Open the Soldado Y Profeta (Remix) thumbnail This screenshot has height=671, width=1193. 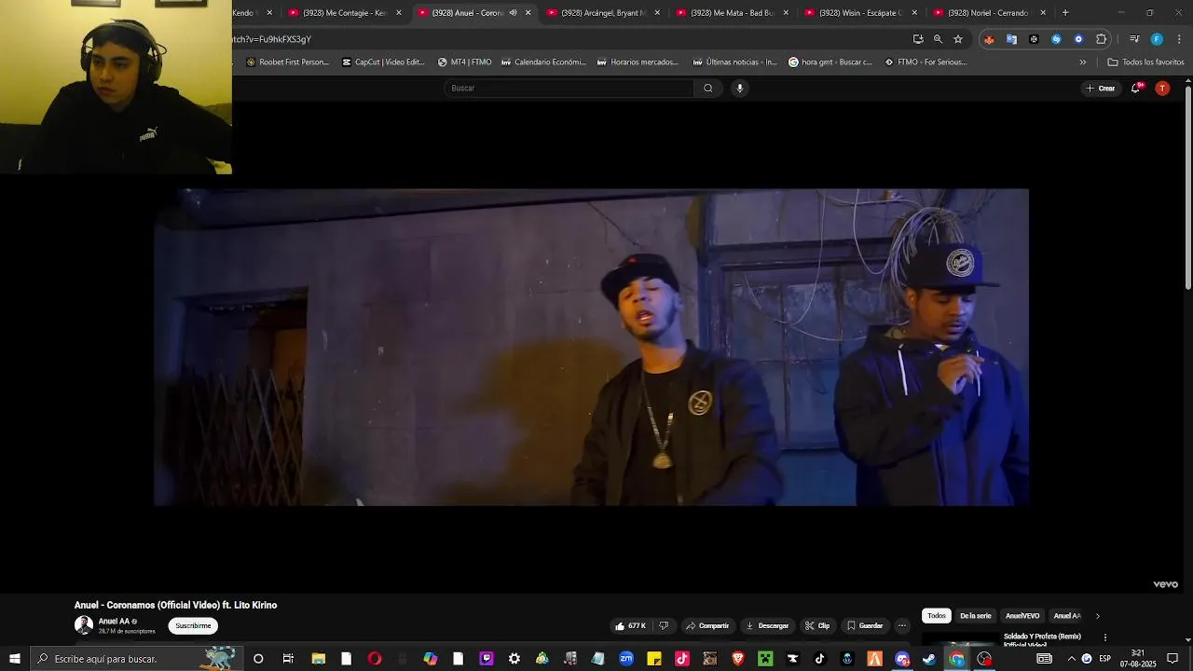click(960, 639)
